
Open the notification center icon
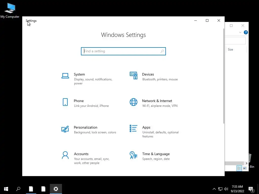[251, 189]
